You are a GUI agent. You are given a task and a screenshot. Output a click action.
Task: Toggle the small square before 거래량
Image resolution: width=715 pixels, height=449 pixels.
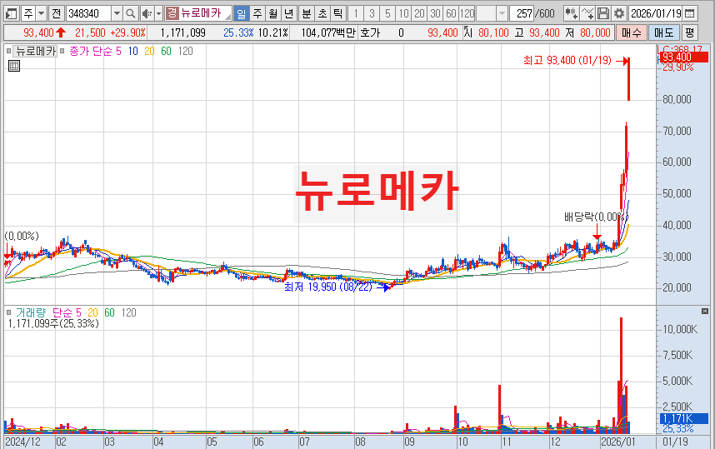(8, 312)
